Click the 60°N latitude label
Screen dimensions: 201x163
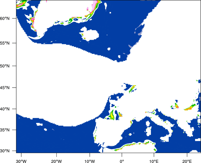point(5,18)
